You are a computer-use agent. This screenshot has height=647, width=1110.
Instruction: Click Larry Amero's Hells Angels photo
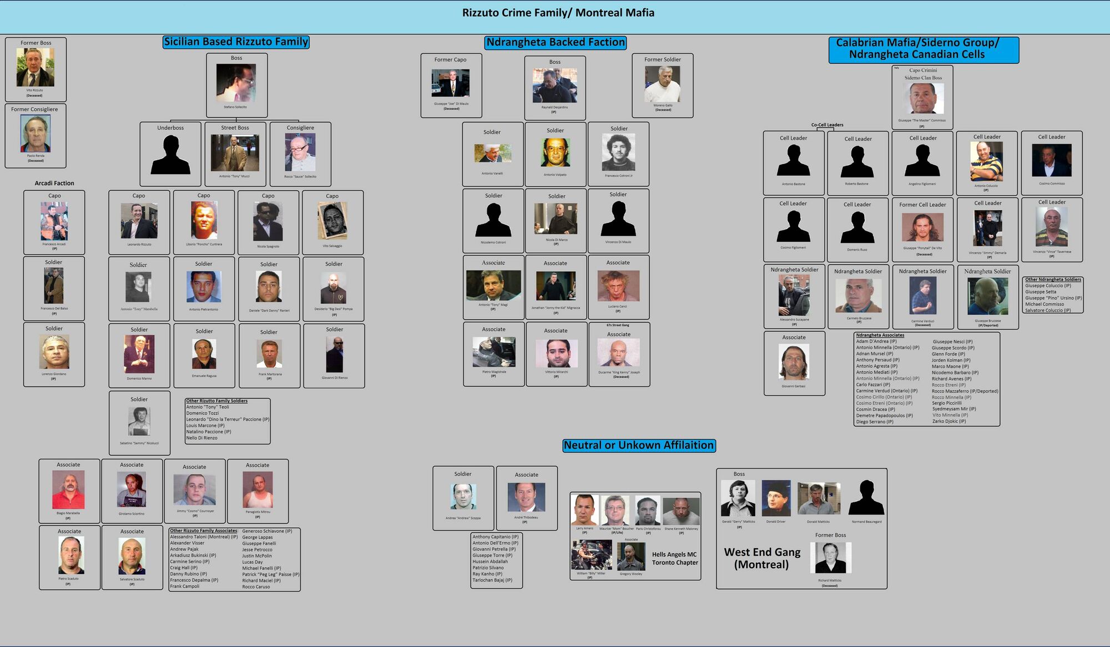click(584, 510)
